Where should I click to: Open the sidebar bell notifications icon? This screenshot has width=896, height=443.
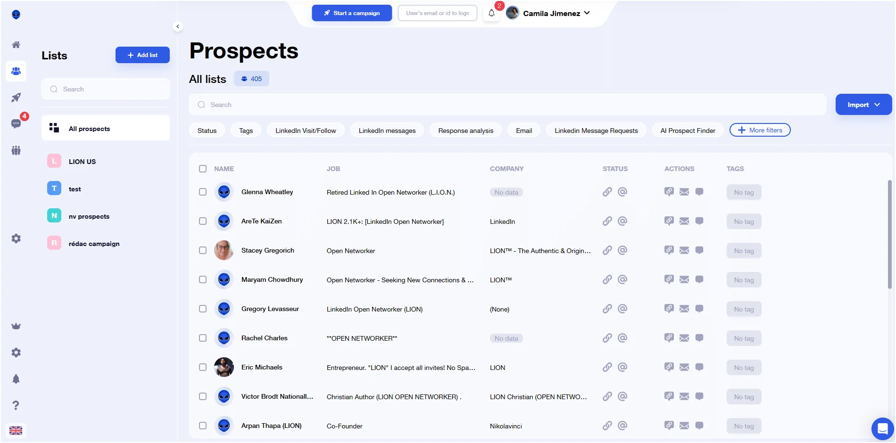[16, 379]
